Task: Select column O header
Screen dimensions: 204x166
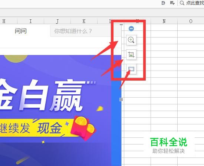Action: point(191,21)
